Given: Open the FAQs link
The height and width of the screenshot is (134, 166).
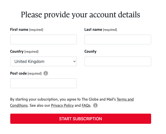Looking at the screenshot, I should click(x=86, y=105).
